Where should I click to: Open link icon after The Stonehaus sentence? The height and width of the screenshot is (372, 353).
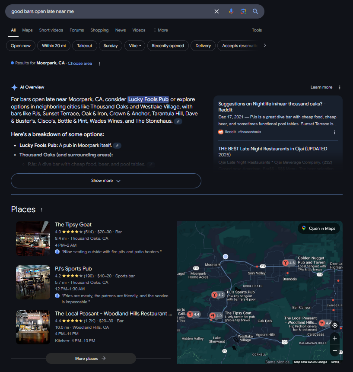(178, 121)
